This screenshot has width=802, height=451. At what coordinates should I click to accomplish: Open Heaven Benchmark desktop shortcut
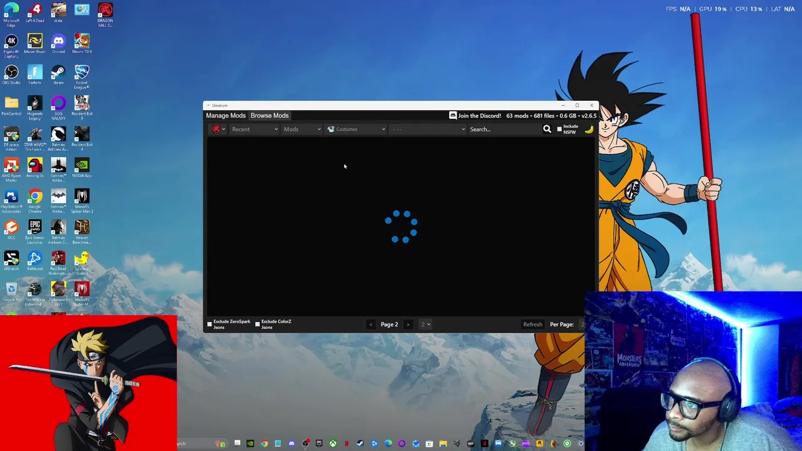coord(81,232)
